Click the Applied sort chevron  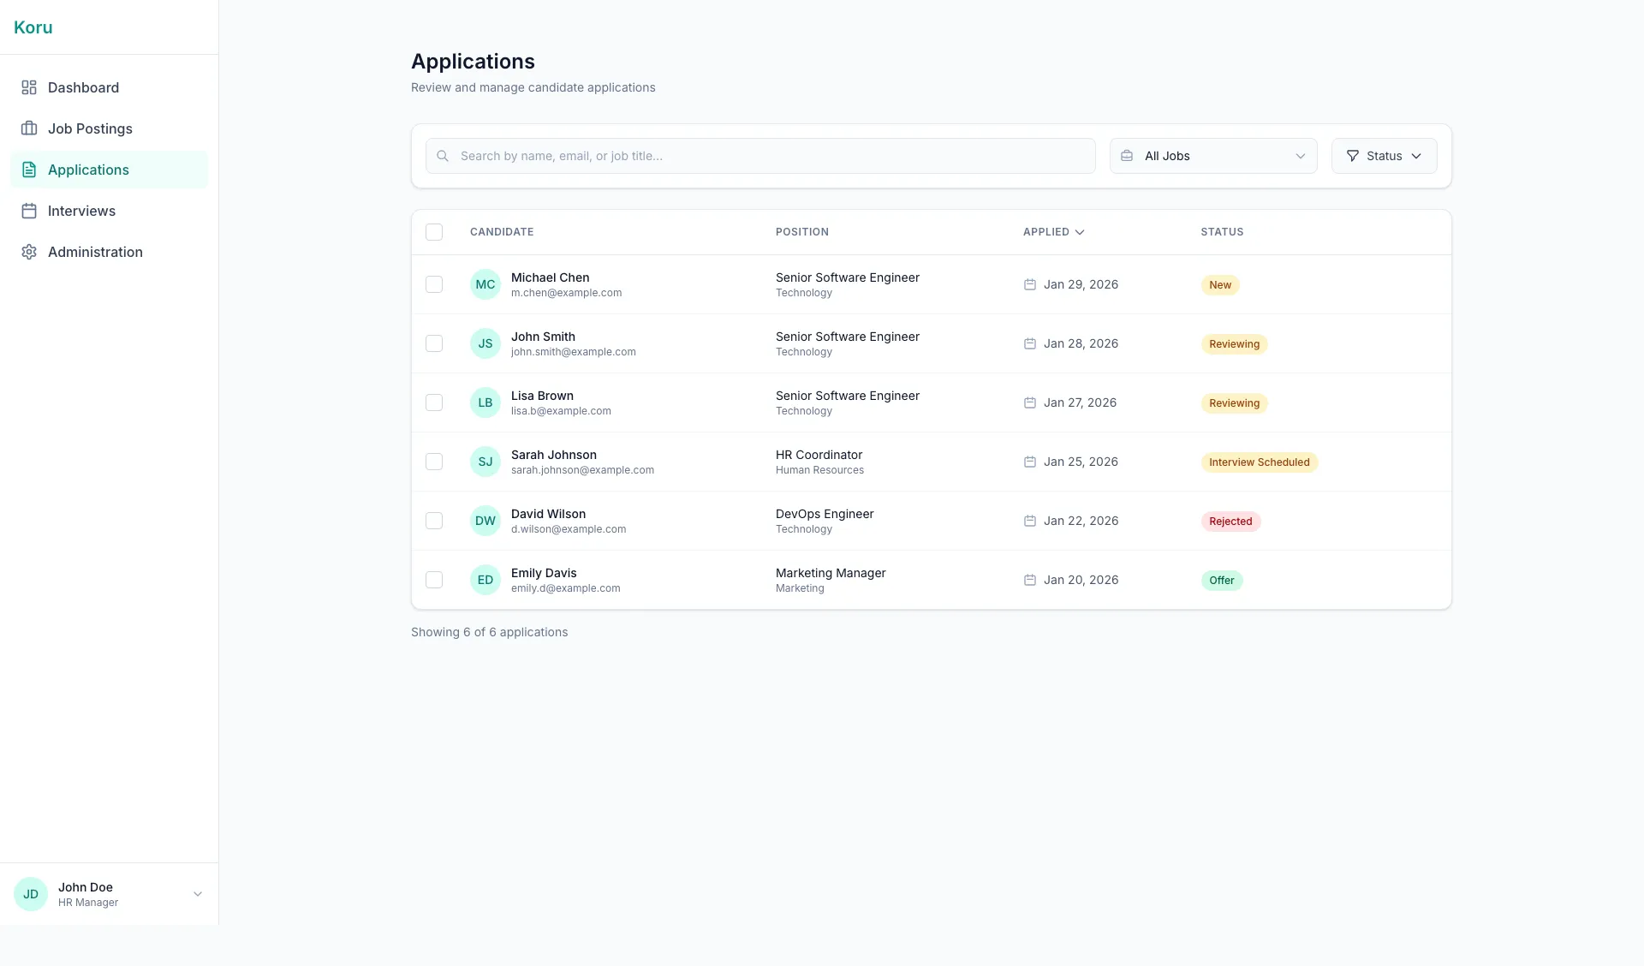coord(1080,232)
